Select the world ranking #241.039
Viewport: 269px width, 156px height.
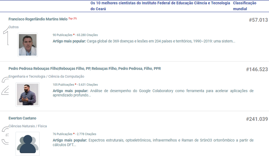point(256,119)
